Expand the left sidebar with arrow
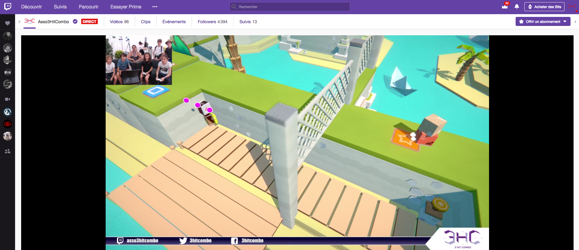Screen dimensions: 579x250 pyautogui.click(x=20, y=22)
